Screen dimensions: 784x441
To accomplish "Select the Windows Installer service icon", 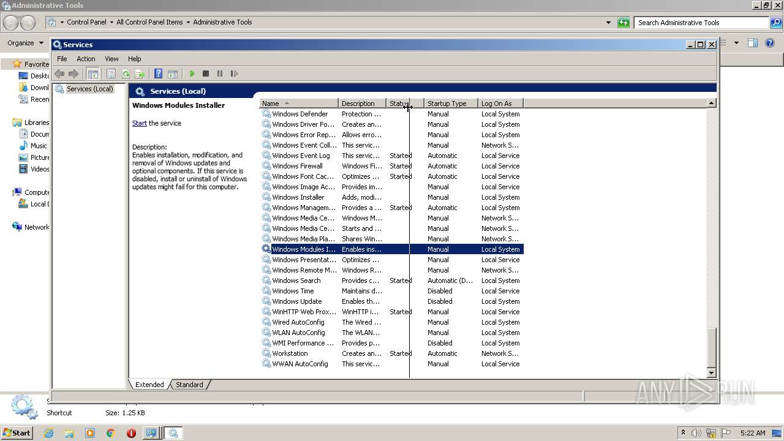I will 266,197.
